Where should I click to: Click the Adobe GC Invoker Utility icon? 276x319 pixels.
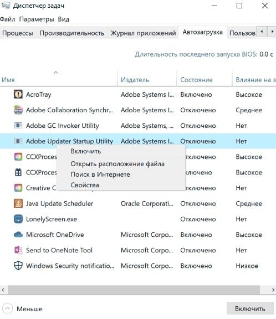tap(18, 126)
